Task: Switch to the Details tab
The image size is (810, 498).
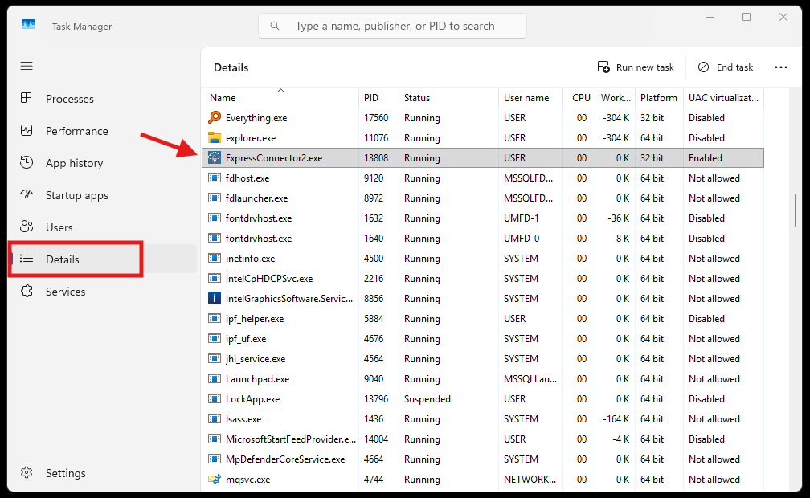Action: pos(63,259)
